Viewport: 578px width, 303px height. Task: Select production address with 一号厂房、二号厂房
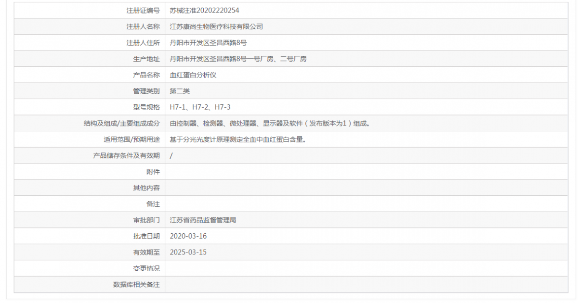(238, 59)
